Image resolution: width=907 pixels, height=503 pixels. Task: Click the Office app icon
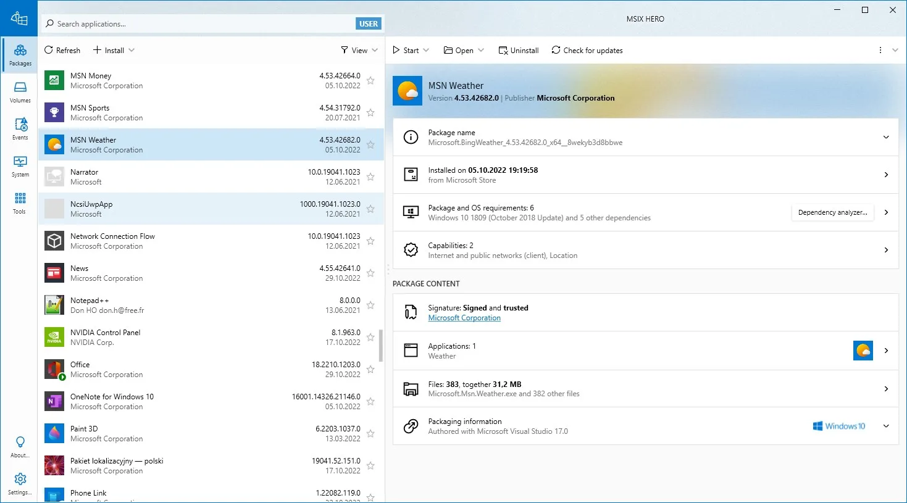pos(54,369)
